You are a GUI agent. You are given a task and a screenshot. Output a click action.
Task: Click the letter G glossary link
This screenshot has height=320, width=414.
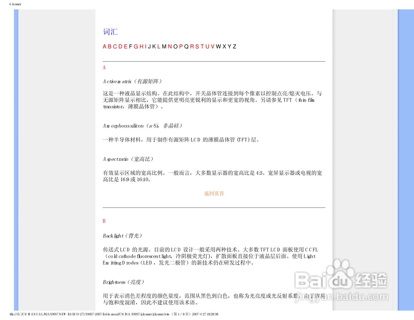pyautogui.click(x=136, y=47)
